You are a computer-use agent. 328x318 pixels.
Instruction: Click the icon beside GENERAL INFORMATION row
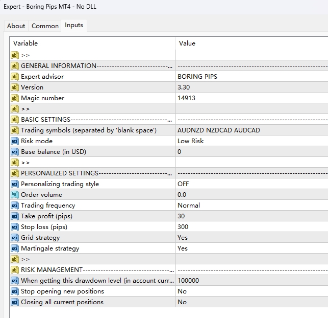(x=15, y=66)
